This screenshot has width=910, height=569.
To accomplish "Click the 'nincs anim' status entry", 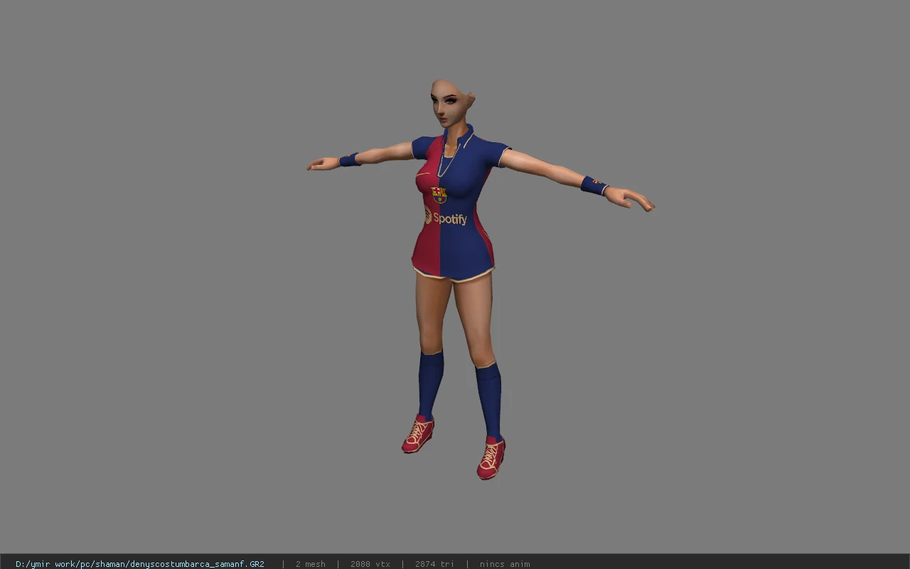I will point(505,564).
